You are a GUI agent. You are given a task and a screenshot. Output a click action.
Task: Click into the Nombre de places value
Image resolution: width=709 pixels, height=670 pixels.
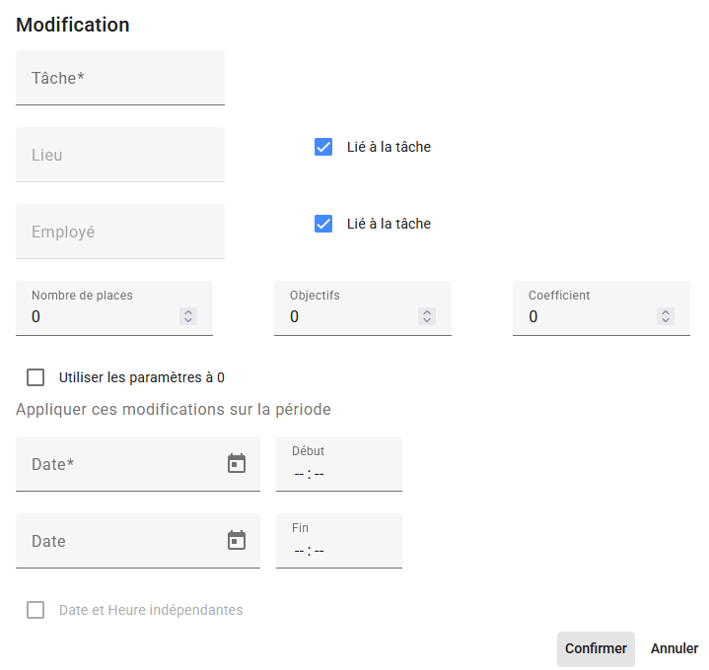tap(99, 316)
